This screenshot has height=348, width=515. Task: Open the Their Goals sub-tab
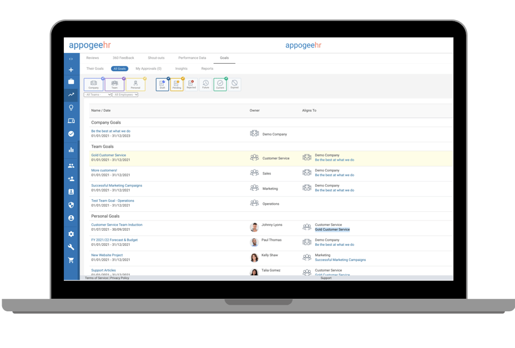(x=95, y=69)
